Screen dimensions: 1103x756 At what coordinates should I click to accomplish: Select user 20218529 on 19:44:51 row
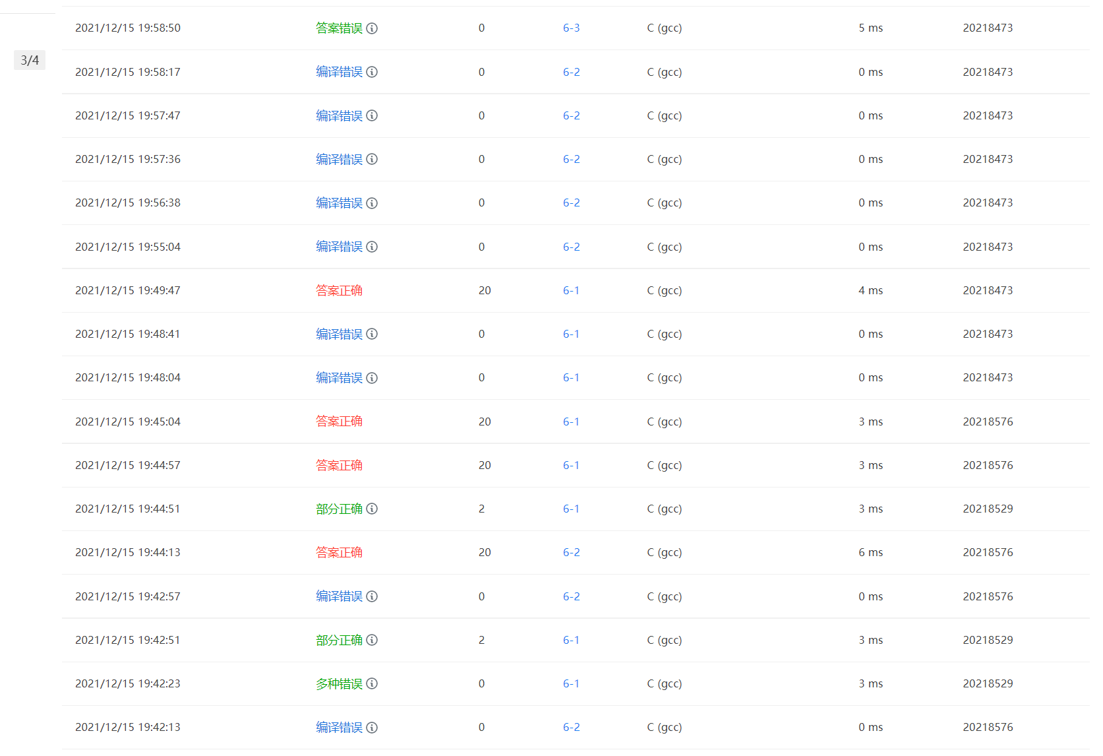coord(988,509)
